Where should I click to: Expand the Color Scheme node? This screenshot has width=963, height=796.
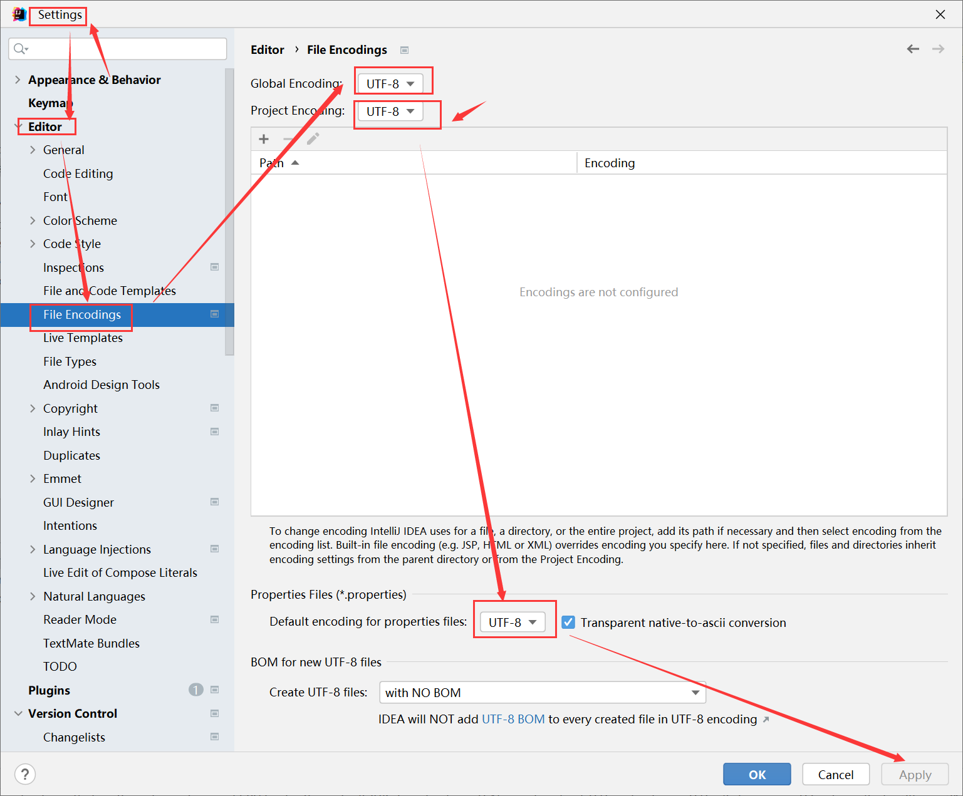(x=33, y=220)
